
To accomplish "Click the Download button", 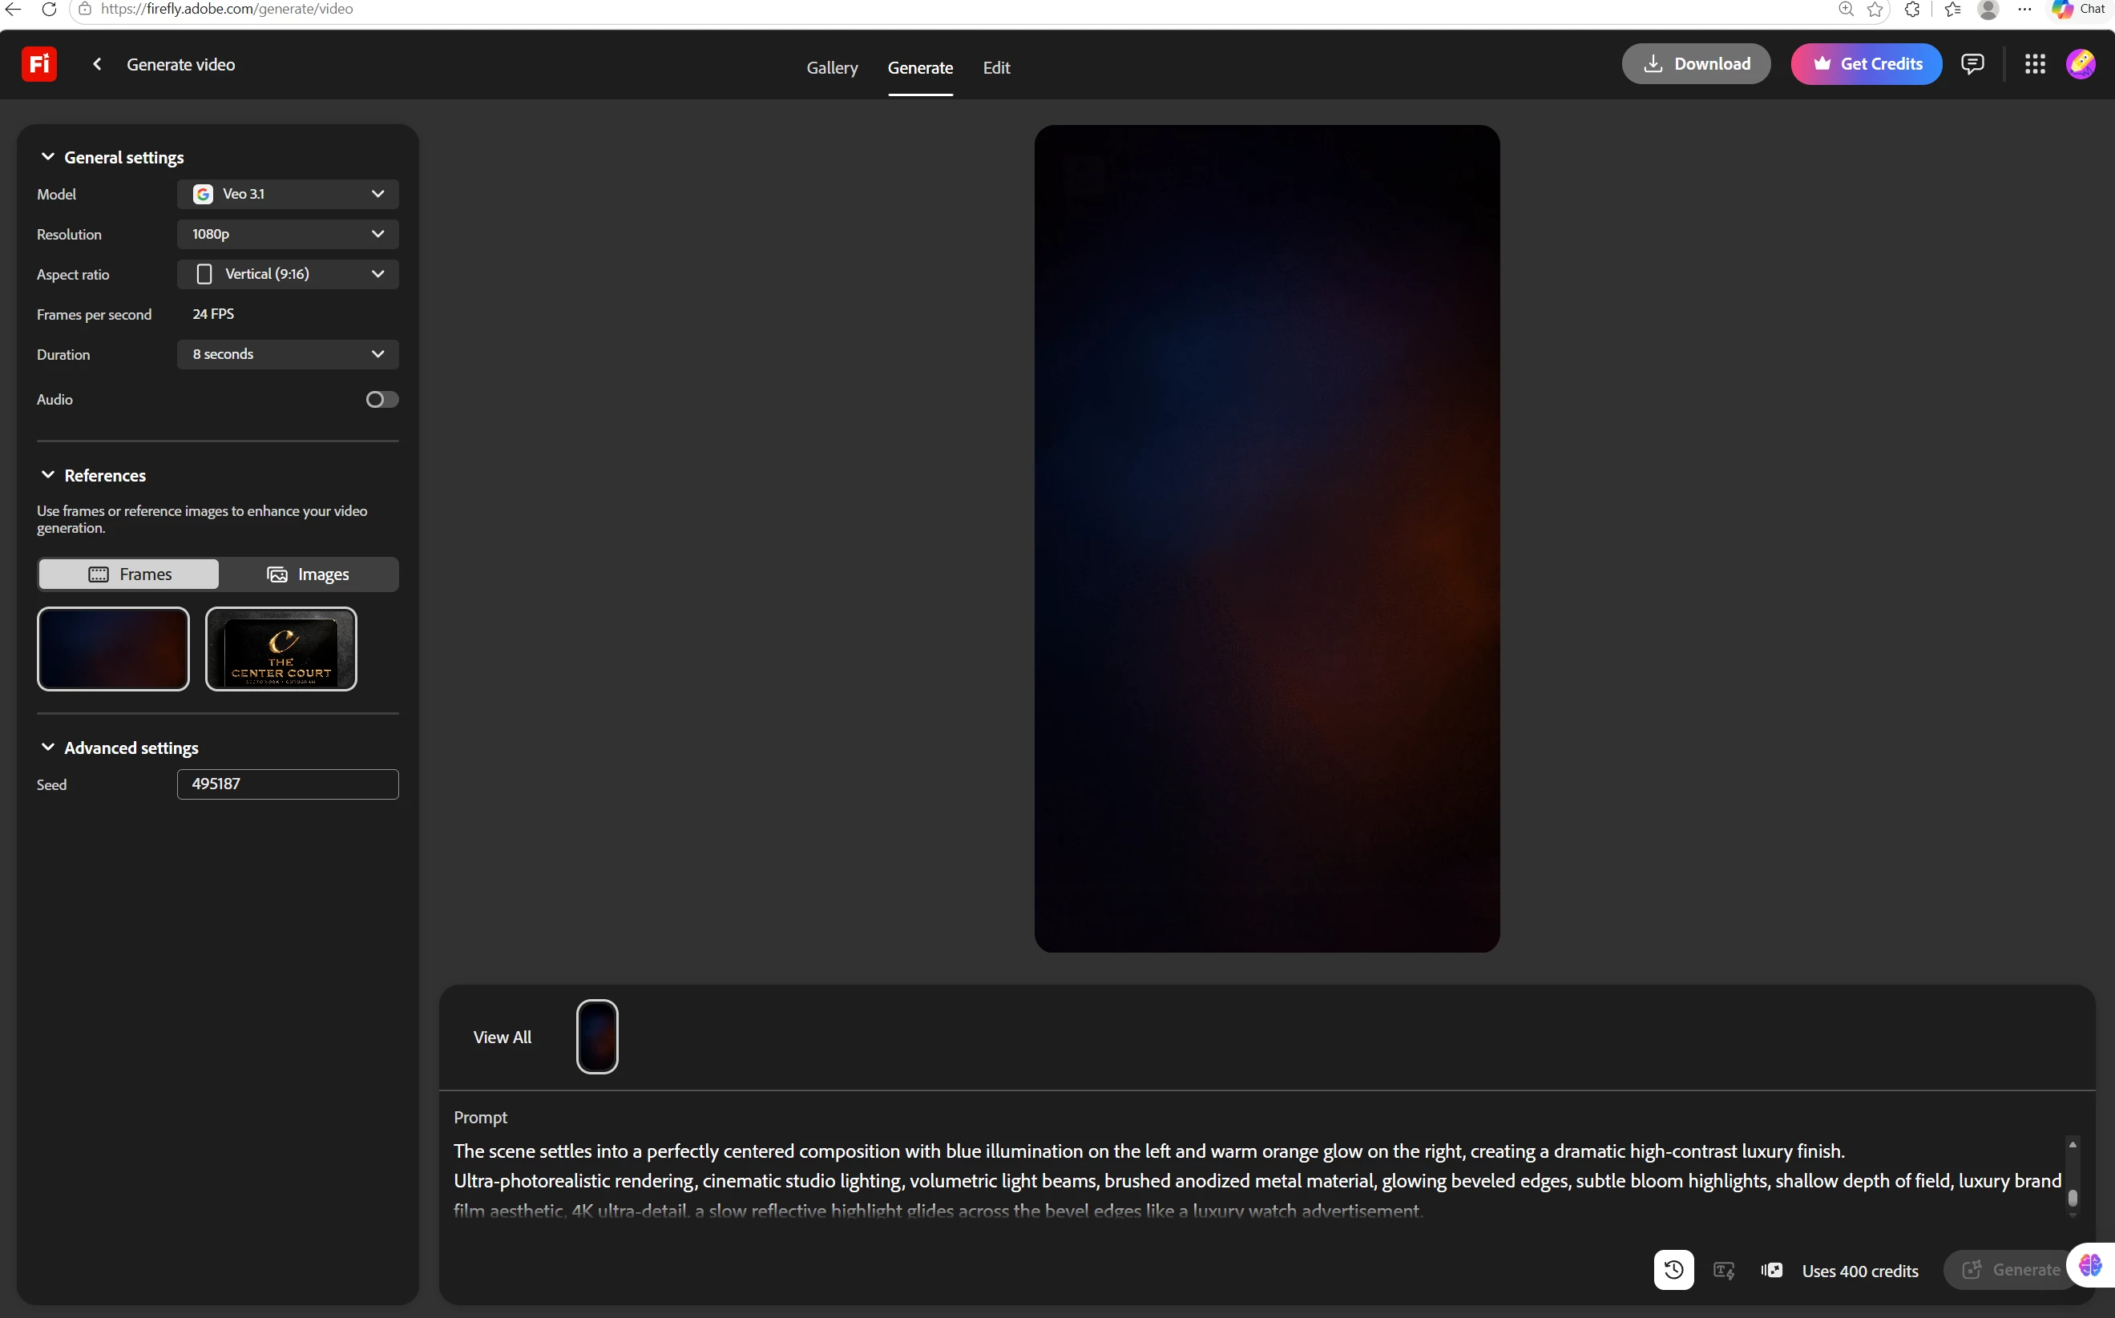I will 1696,63.
